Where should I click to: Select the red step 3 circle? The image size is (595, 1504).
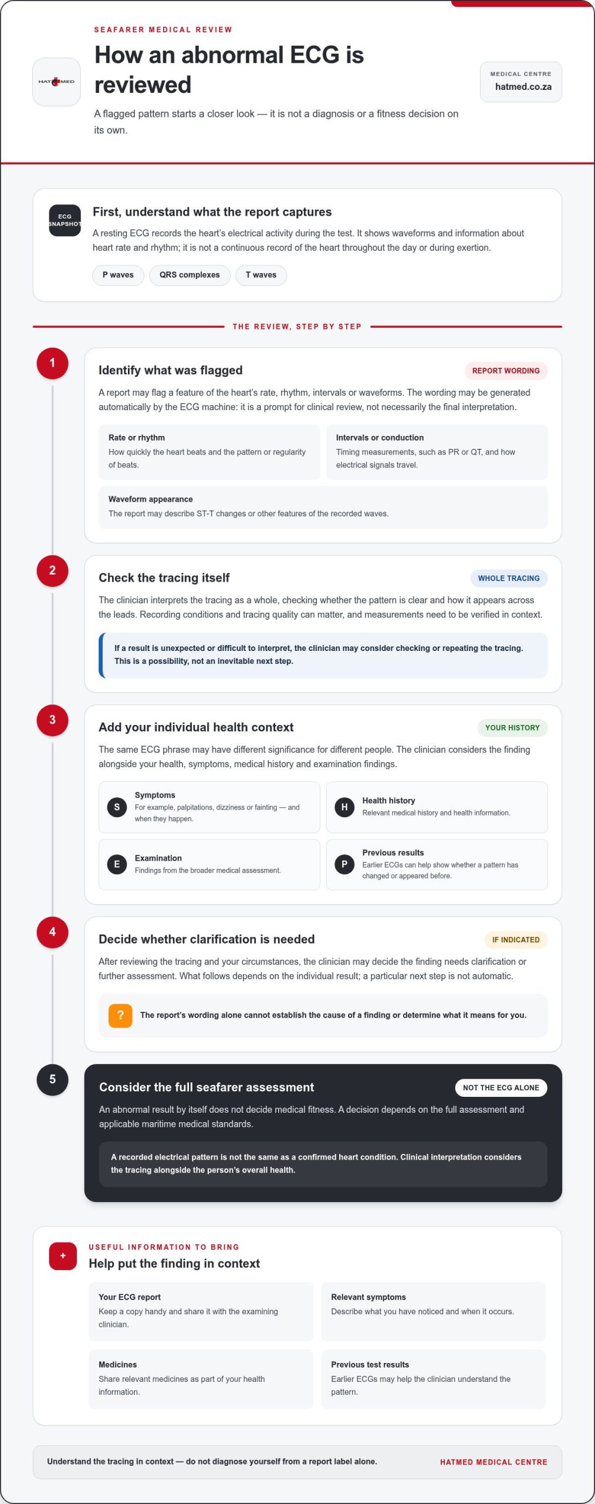click(52, 720)
